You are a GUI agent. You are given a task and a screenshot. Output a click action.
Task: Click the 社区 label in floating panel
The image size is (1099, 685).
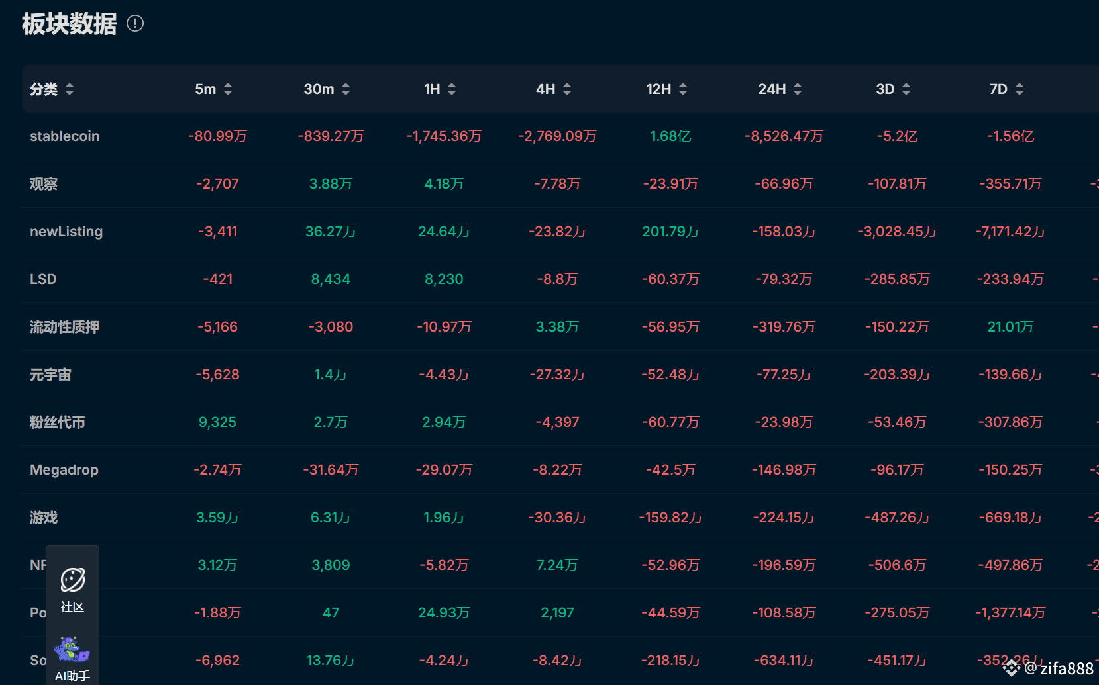[x=72, y=607]
